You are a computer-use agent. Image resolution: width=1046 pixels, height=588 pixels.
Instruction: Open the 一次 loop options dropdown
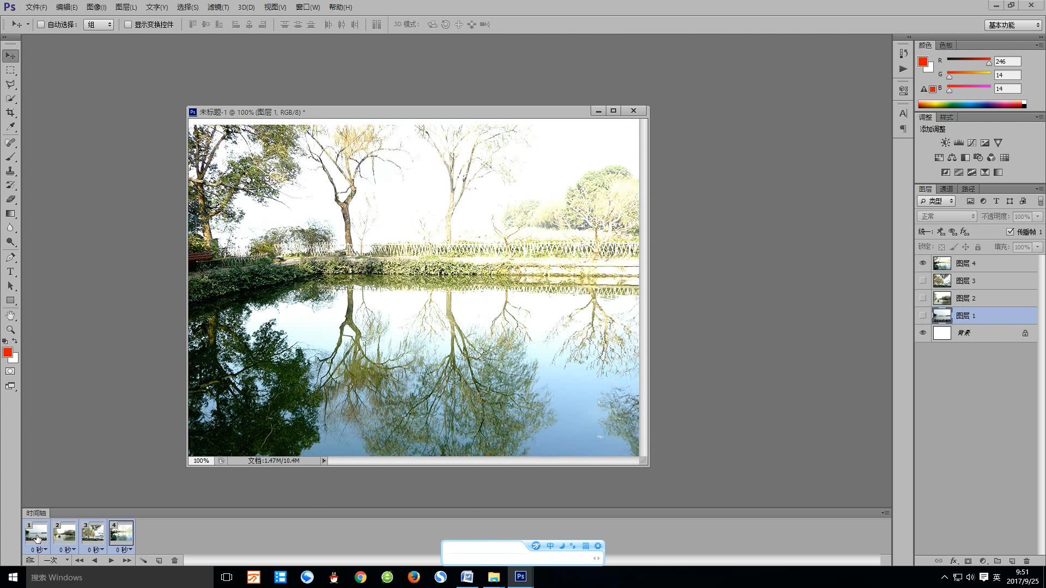pyautogui.click(x=56, y=560)
